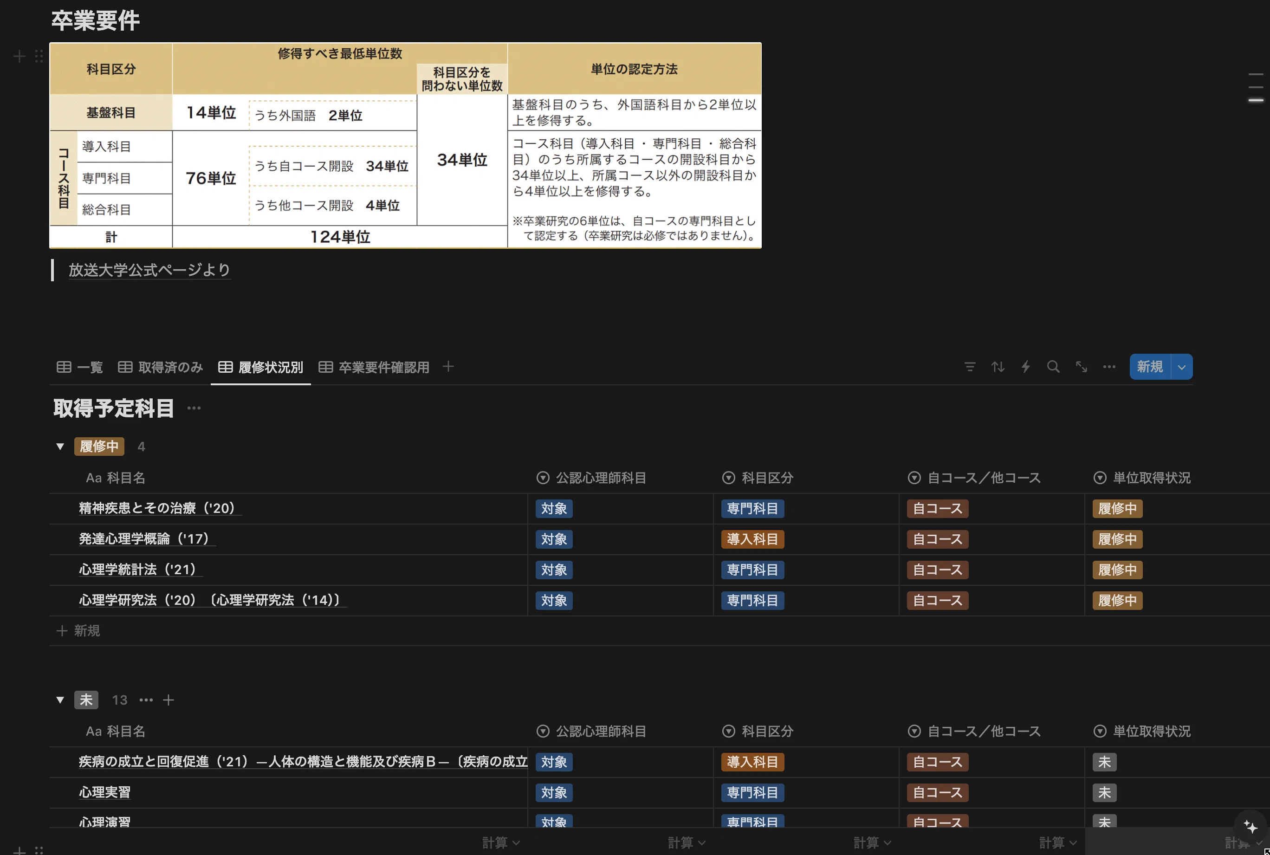Open the Notion AI sparkle button

click(x=1250, y=827)
